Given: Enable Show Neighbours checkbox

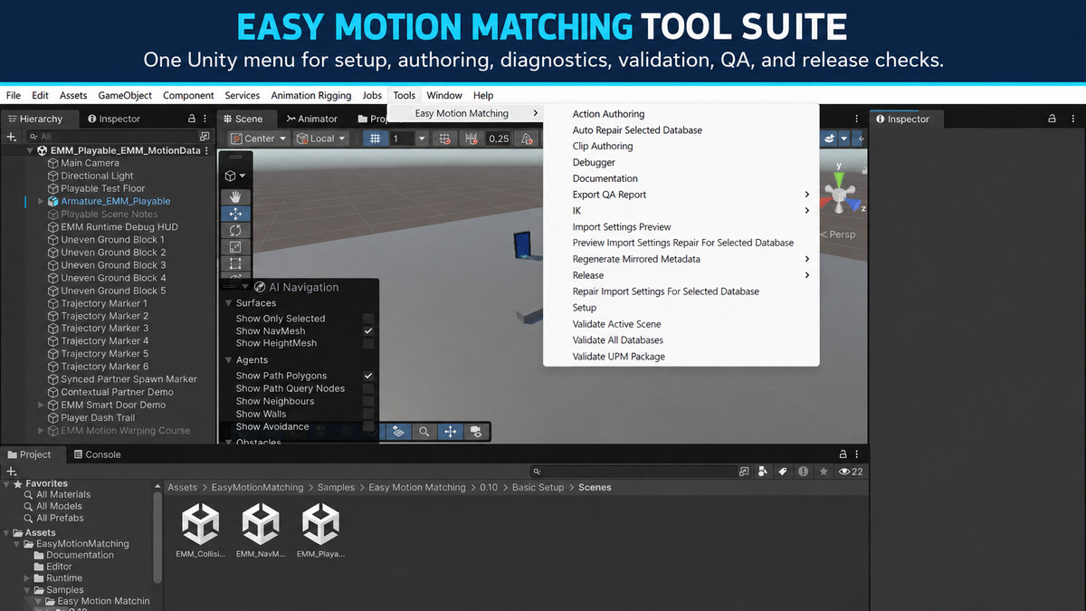Looking at the screenshot, I should (368, 401).
